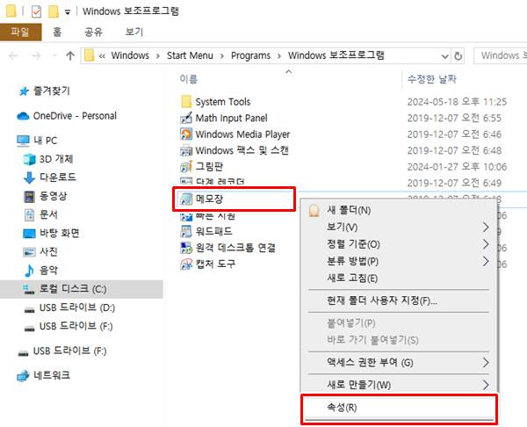Open 사진 folder icon in sidebar
Viewport: 527px width, 427px height.
29,252
